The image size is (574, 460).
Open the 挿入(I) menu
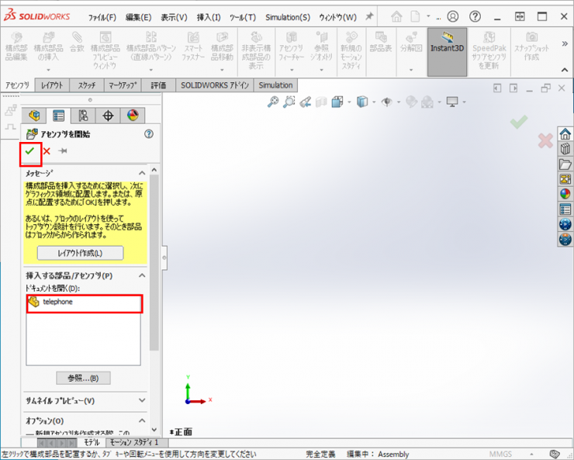coord(209,17)
